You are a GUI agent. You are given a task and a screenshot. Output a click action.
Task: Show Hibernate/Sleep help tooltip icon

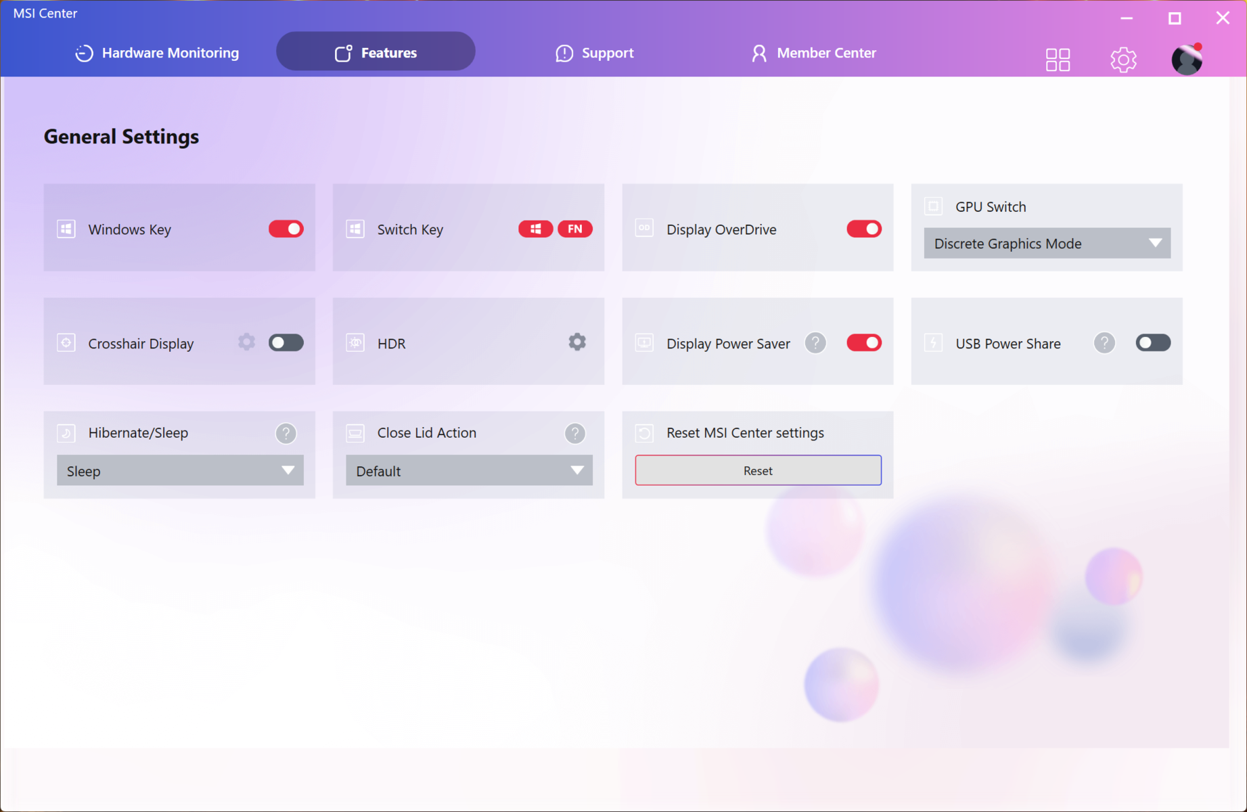pos(286,433)
